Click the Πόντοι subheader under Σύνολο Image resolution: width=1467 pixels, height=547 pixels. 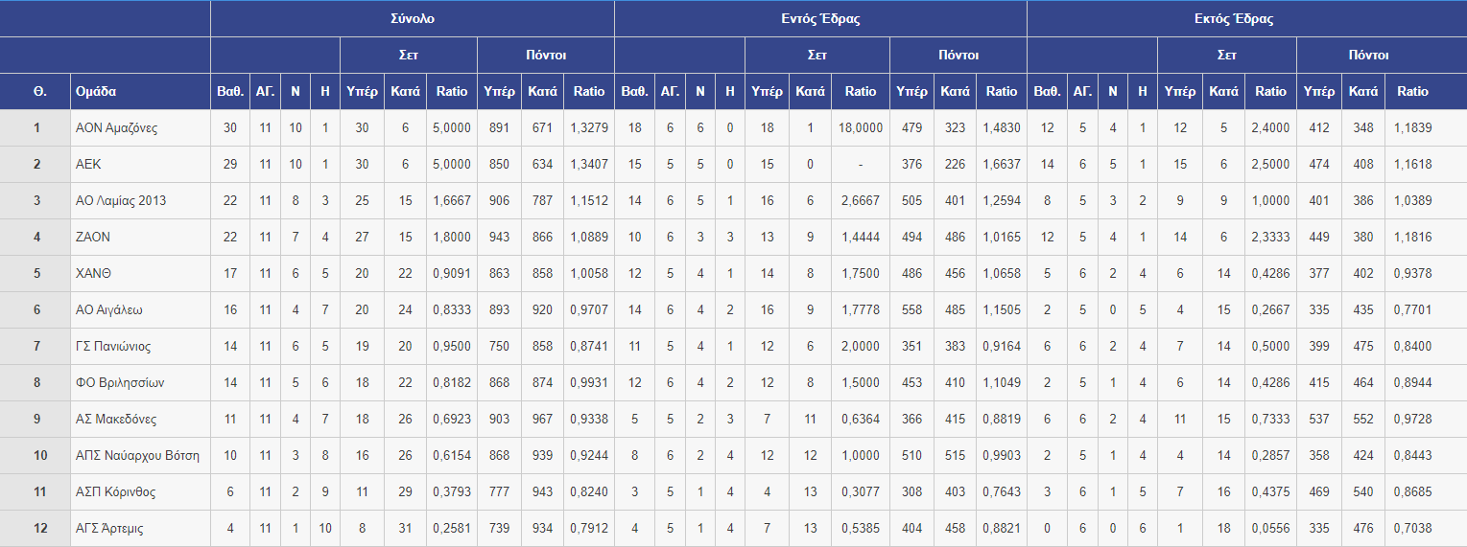[545, 55]
